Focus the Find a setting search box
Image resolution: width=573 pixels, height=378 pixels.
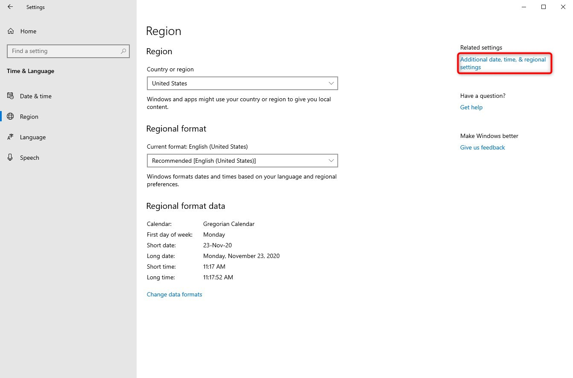click(64, 51)
